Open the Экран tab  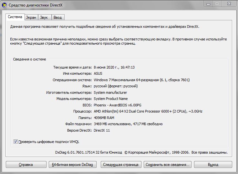click(x=31, y=17)
